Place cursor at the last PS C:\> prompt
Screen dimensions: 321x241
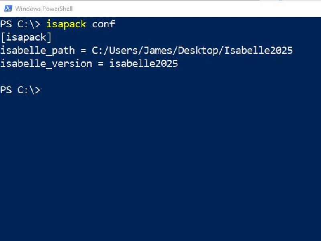(20, 90)
